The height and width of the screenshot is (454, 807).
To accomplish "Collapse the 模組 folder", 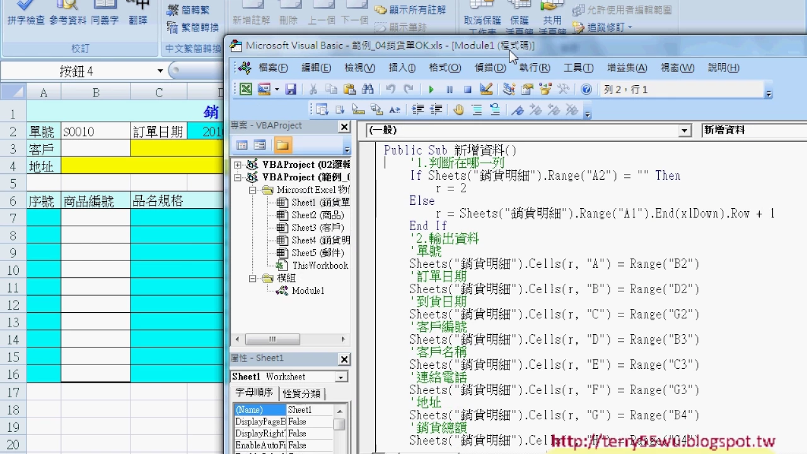I will point(253,278).
